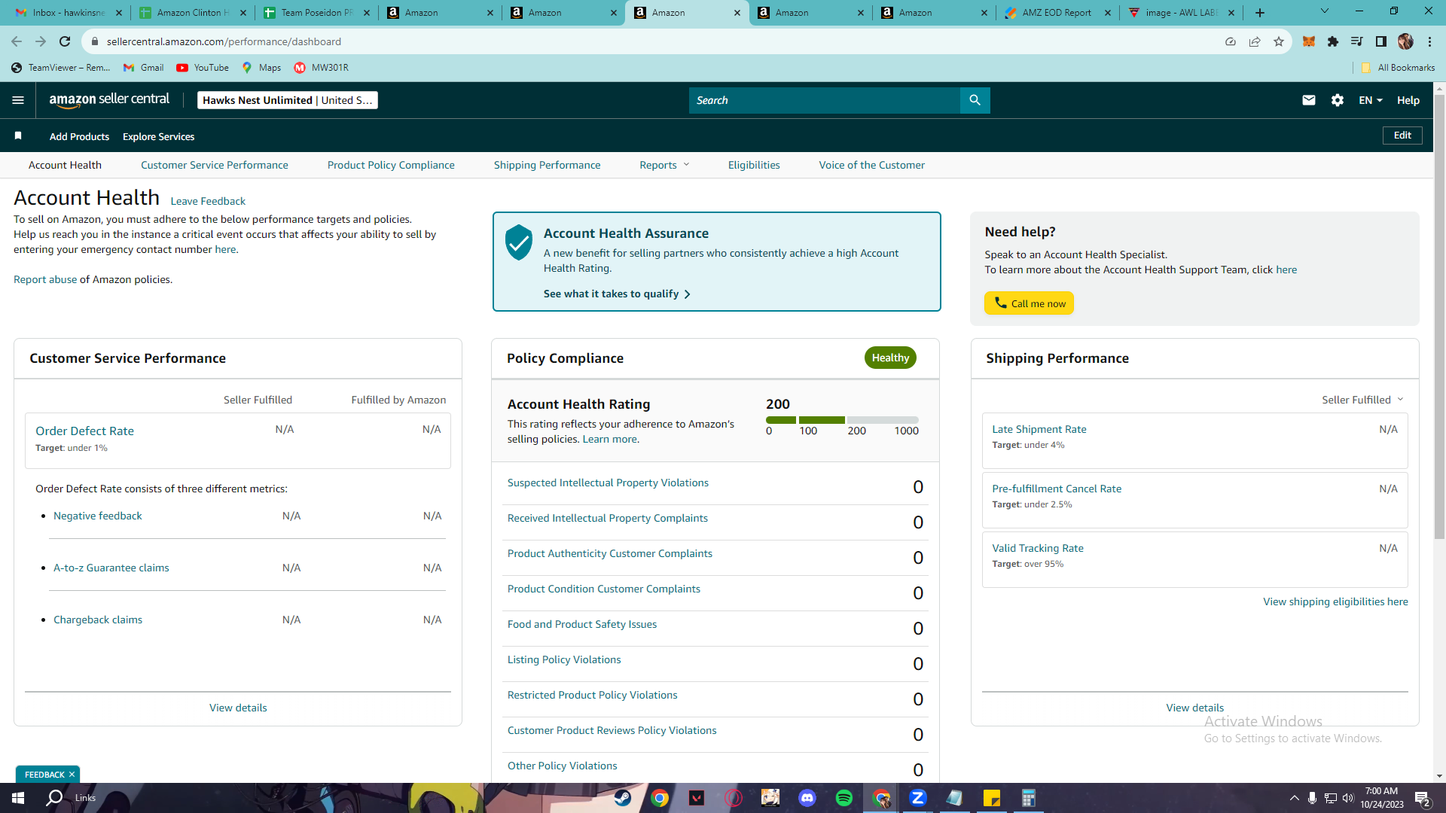This screenshot has height=813, width=1446.
Task: Click View shipping eligibilities here
Action: click(1335, 601)
